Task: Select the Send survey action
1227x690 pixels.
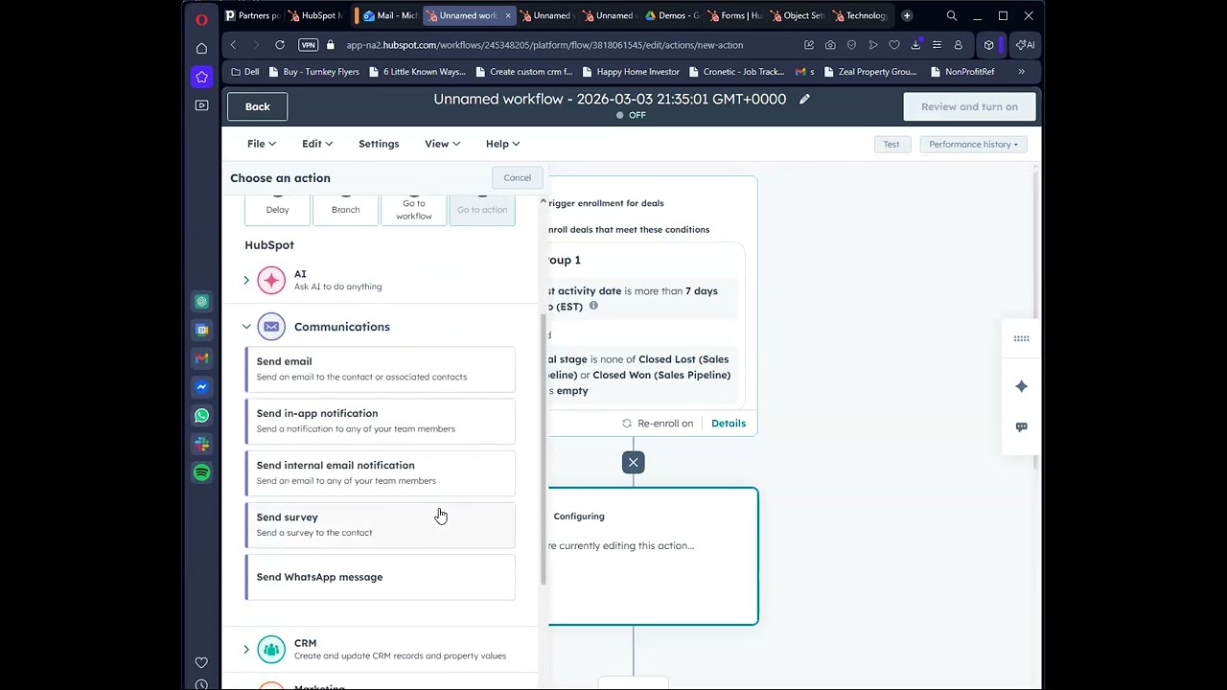Action: click(381, 525)
